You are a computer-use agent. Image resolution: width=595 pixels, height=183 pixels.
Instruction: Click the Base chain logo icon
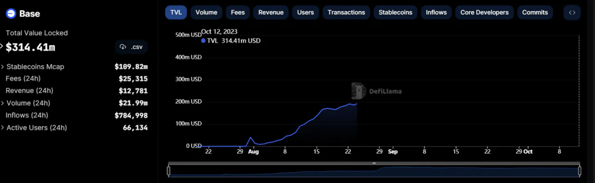pos(11,14)
